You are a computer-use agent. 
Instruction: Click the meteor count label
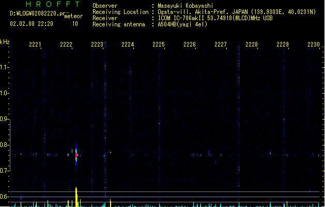pos(73,16)
